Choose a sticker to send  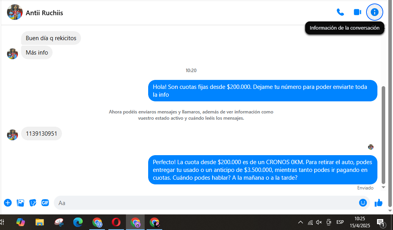pyautogui.click(x=33, y=203)
